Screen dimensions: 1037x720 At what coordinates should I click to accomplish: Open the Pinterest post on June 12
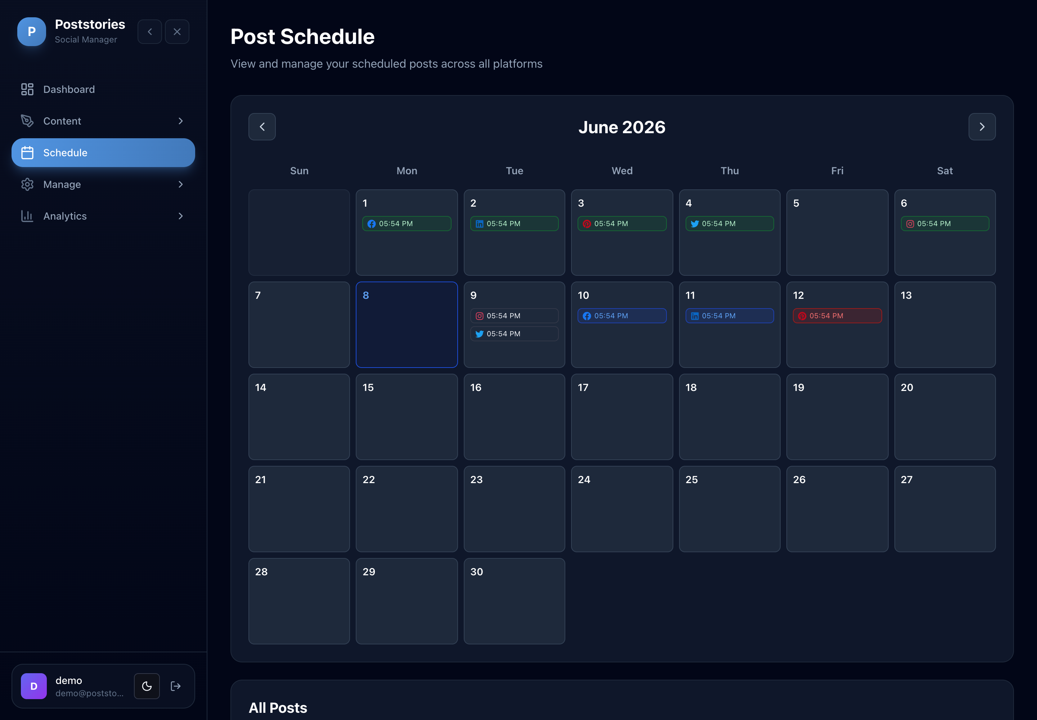(837, 316)
